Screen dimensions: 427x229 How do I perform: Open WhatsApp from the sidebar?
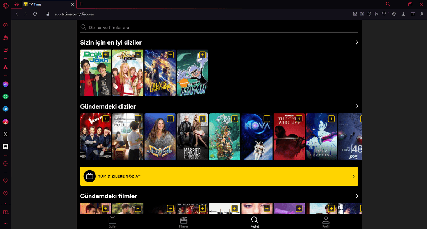tap(5, 97)
